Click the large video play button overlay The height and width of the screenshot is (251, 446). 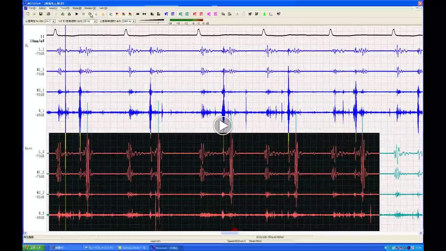(x=223, y=125)
